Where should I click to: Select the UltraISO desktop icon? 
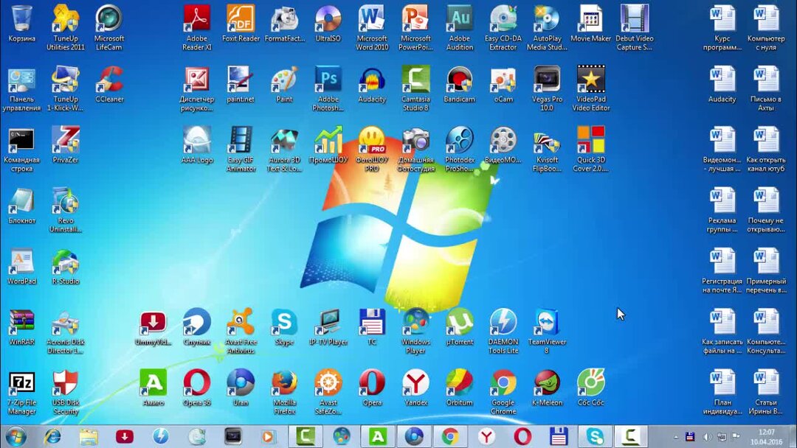[328, 24]
